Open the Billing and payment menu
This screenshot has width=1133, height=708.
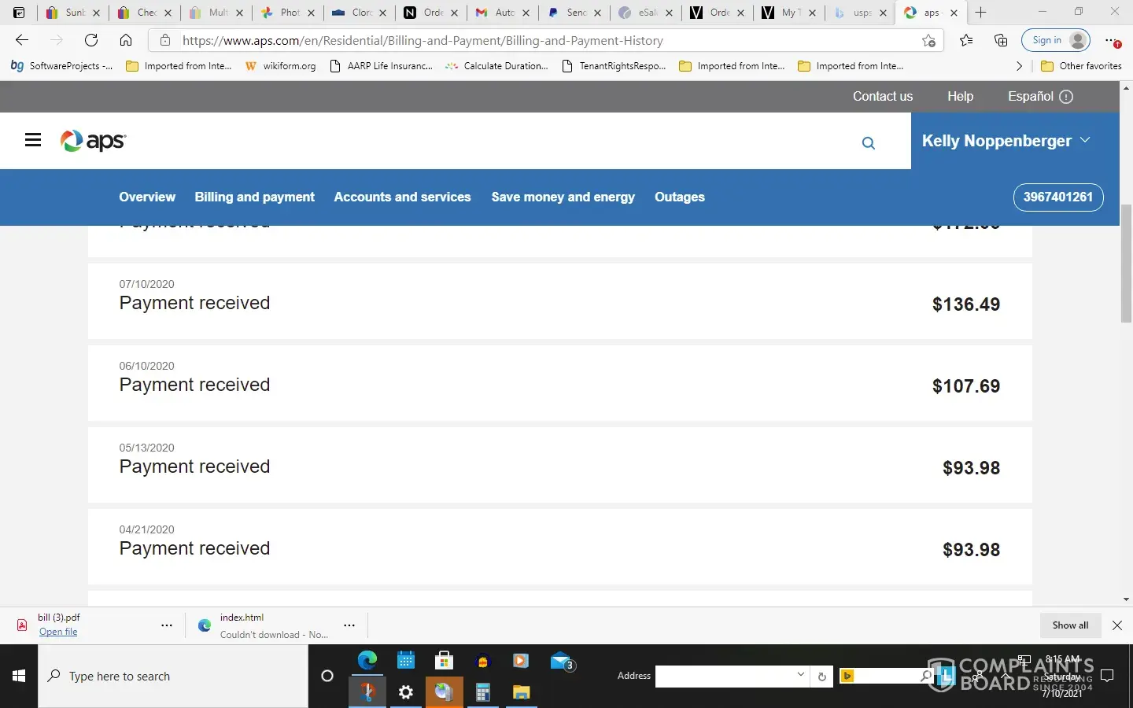[x=254, y=197]
